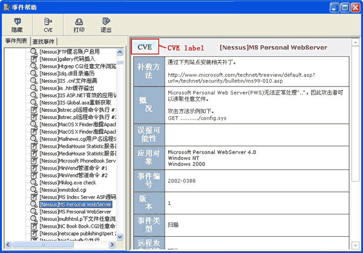Select [Nessus]MS Index Server ASP entry
The height and width of the screenshot is (253, 363).
pos(75,197)
